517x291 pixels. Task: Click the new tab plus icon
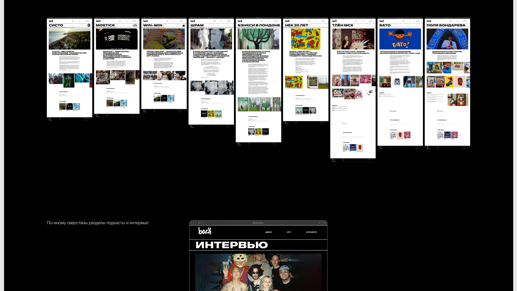[x=322, y=223]
